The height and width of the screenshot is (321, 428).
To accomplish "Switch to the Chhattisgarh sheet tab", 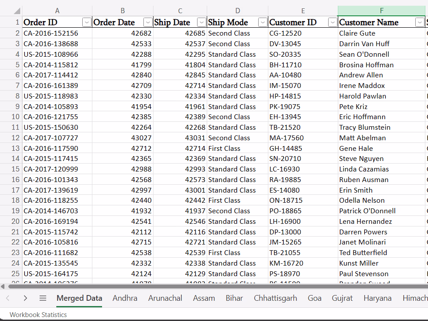I will click(x=275, y=298).
